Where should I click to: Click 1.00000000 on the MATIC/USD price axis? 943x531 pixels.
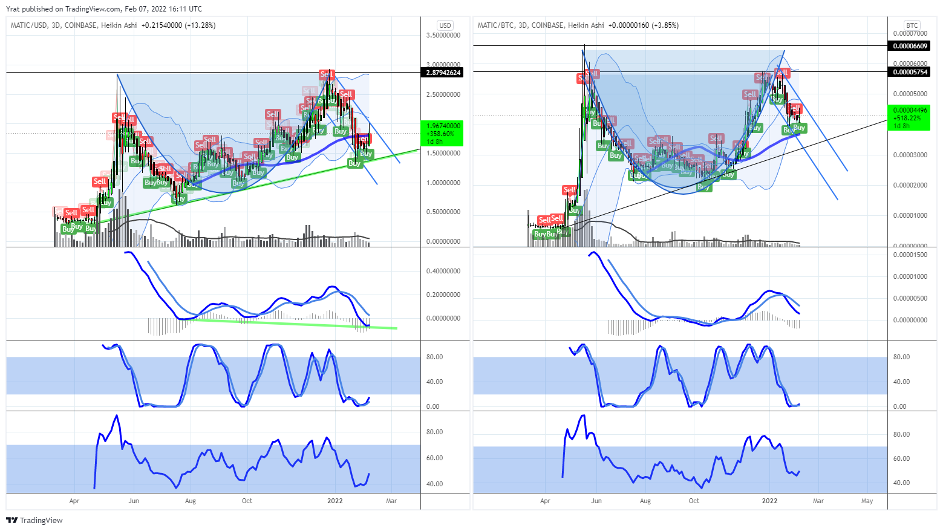pyautogui.click(x=443, y=183)
